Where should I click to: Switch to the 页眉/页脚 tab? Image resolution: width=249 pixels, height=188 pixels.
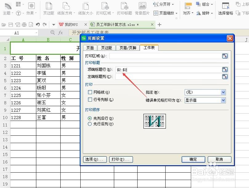[128, 48]
